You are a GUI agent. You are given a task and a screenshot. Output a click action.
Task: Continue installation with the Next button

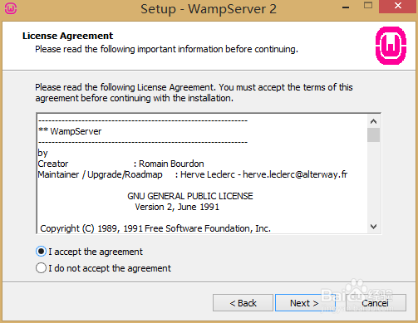[304, 303]
